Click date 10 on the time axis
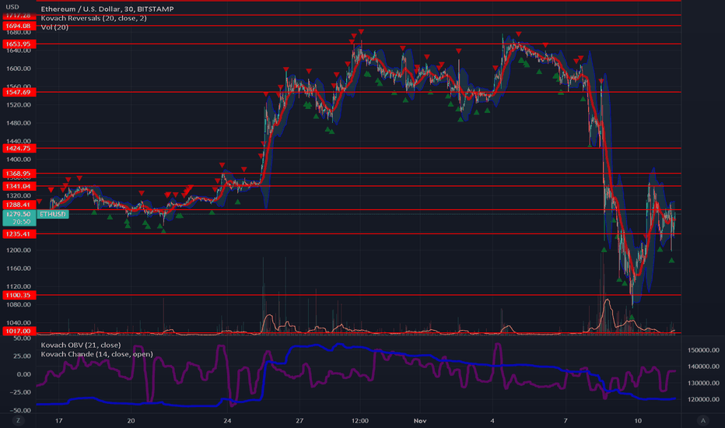This screenshot has width=725, height=428. coord(638,420)
